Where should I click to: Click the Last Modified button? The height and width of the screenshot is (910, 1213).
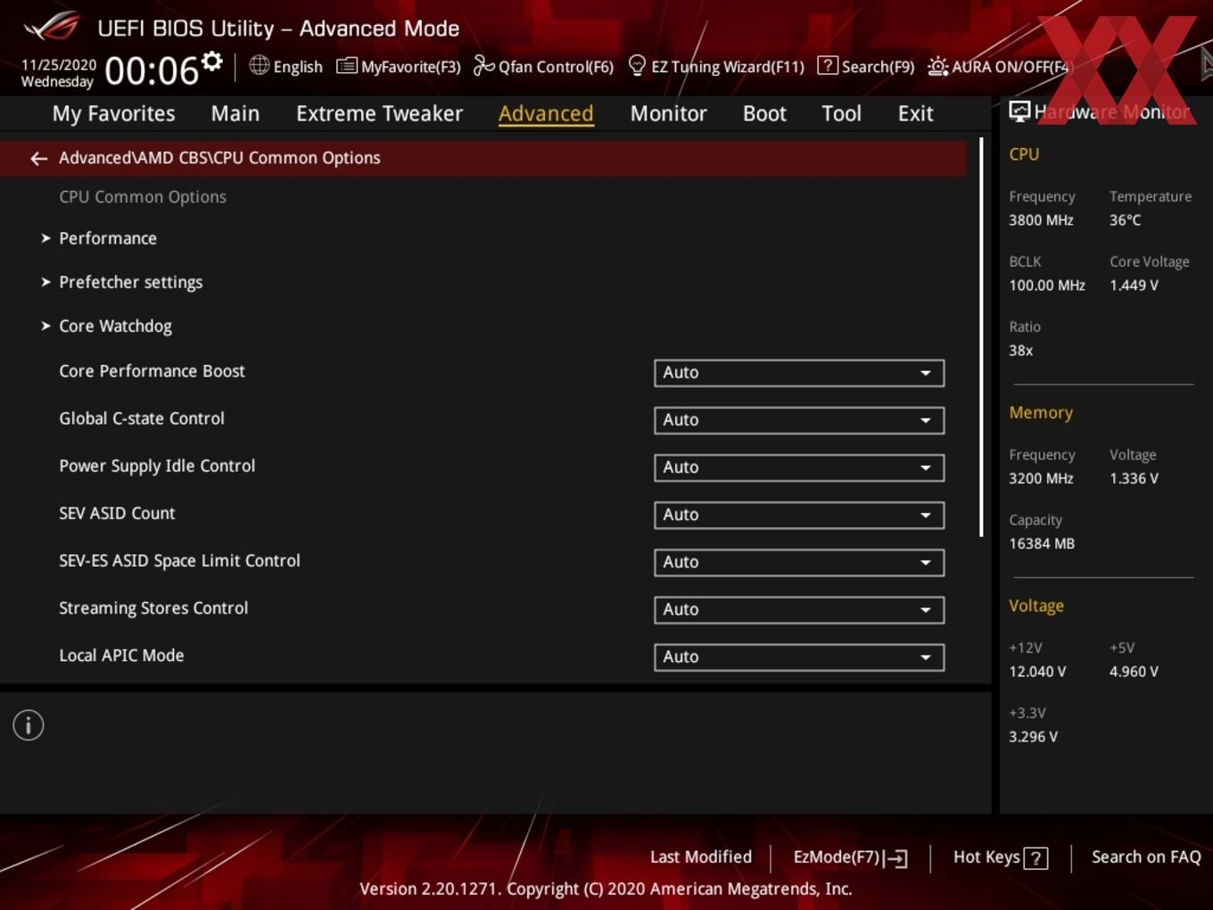point(701,856)
